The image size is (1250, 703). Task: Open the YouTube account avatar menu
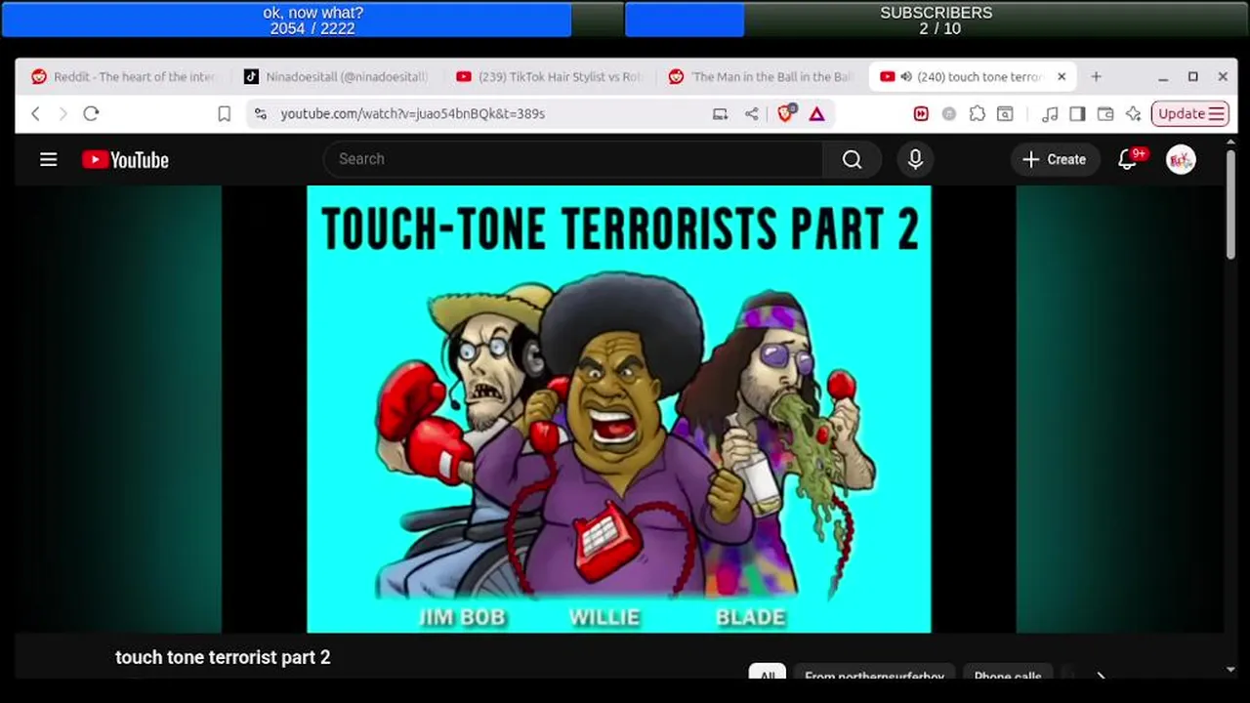tap(1181, 159)
